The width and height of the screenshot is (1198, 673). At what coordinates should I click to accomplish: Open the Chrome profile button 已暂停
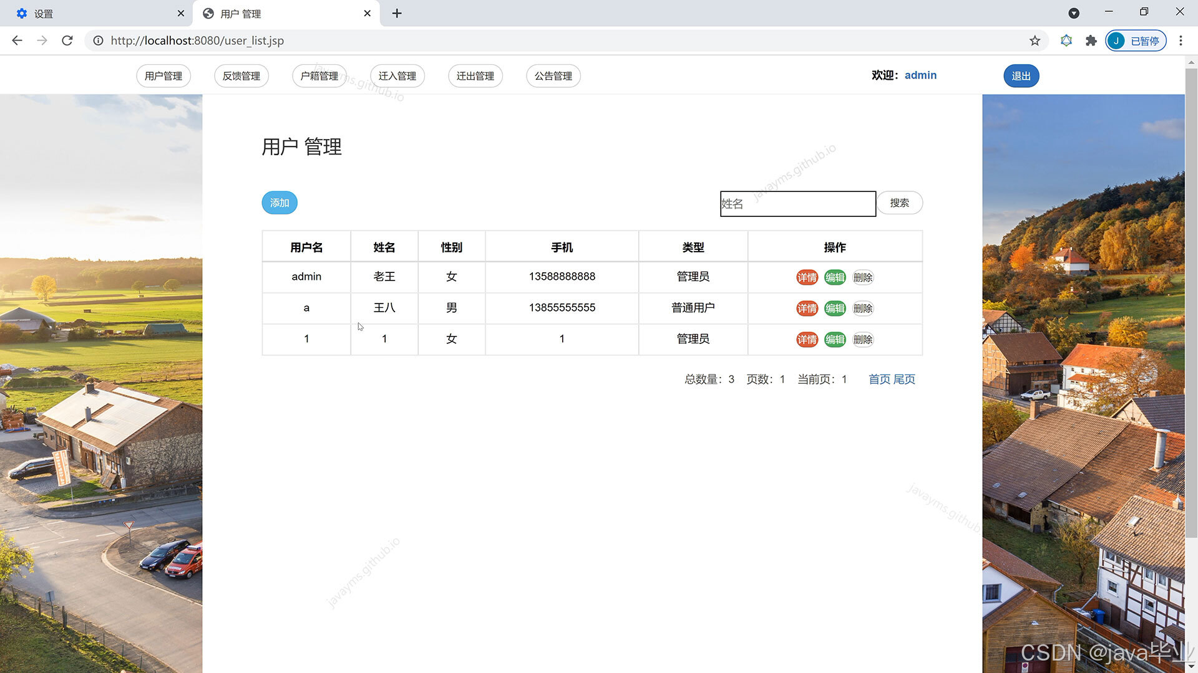pos(1136,41)
